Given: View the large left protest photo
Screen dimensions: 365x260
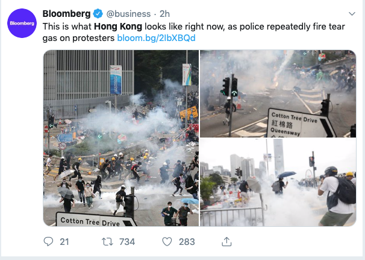Looking at the screenshot, I should pos(121,138).
